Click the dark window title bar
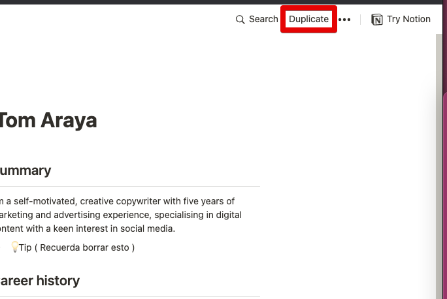Image resolution: width=447 pixels, height=299 pixels. point(221,2)
